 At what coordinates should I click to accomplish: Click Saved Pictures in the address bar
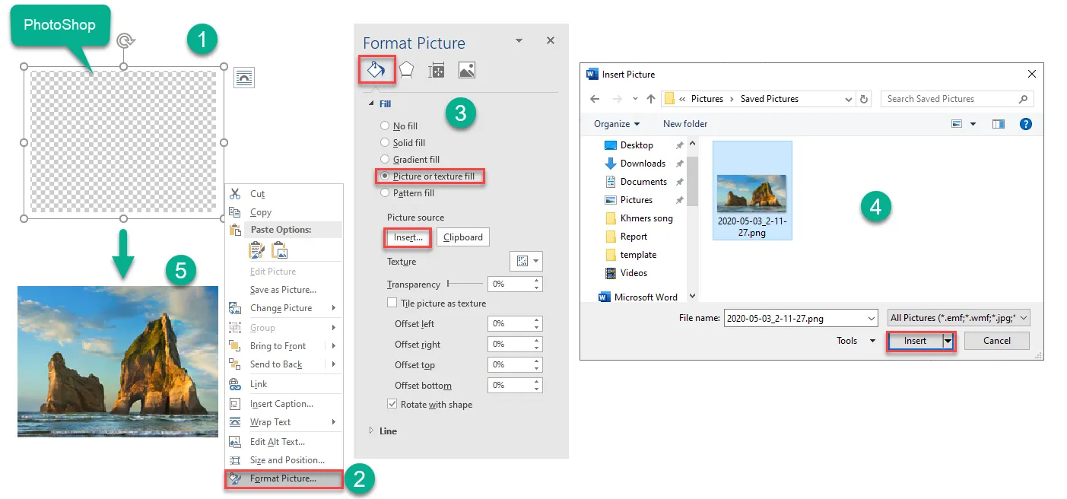(770, 99)
